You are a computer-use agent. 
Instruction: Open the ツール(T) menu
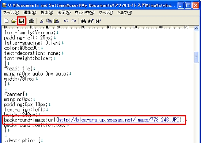(106, 12)
